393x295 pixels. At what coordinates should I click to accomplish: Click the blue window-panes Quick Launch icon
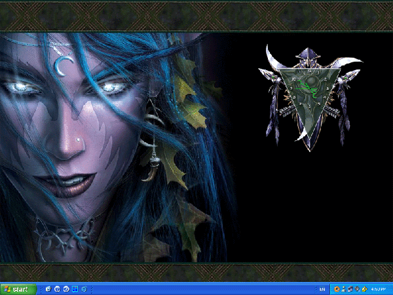coord(75,289)
